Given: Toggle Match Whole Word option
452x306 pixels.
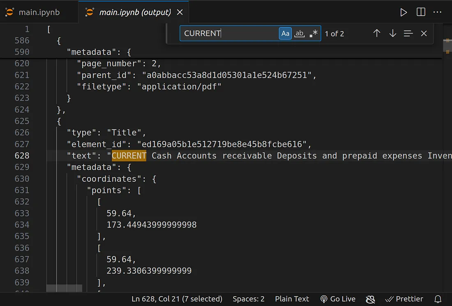Looking at the screenshot, I should pyautogui.click(x=300, y=34).
